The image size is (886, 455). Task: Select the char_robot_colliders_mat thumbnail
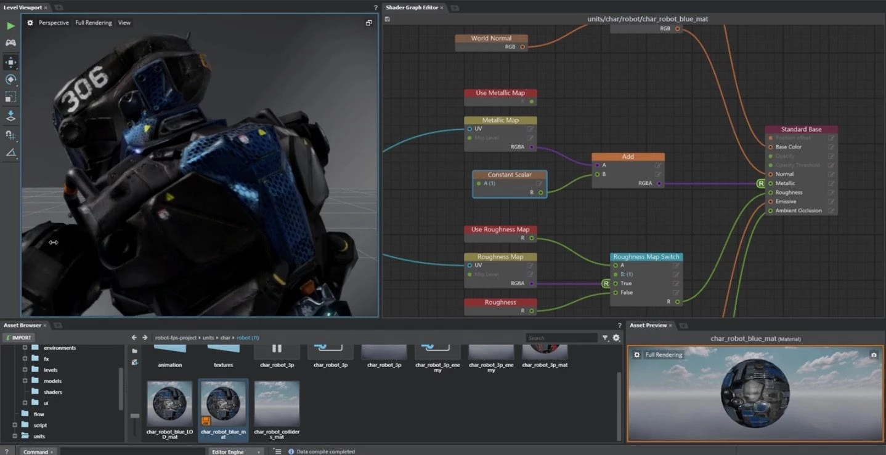pos(277,403)
